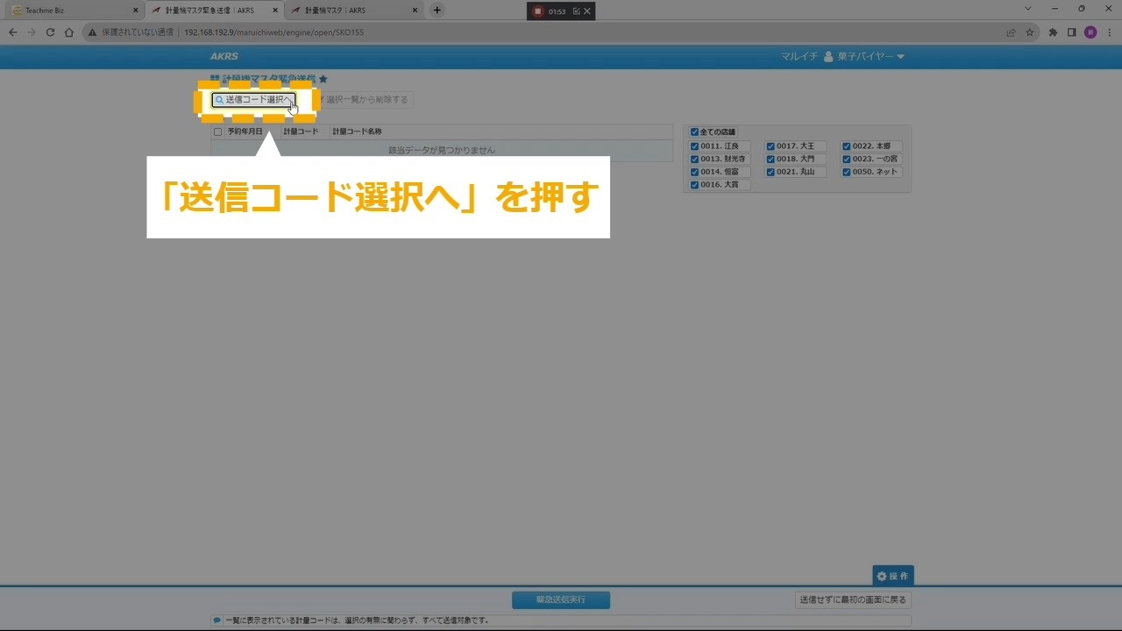Click the AKRS logo in the header
Viewport: 1122px width, 631px height.
[224, 57]
